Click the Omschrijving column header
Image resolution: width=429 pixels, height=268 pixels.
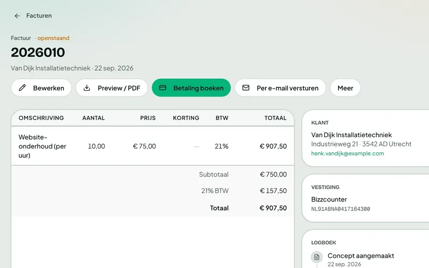coord(41,118)
